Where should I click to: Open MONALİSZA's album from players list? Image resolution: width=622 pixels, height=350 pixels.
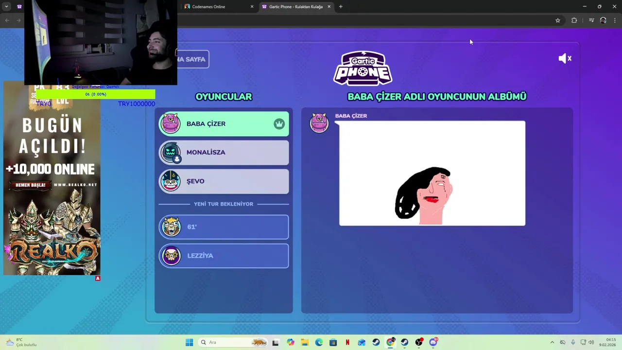(x=224, y=153)
